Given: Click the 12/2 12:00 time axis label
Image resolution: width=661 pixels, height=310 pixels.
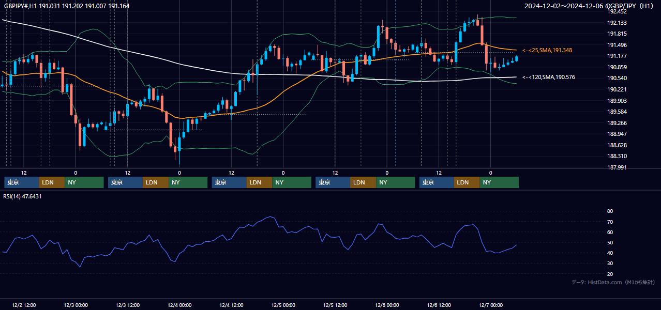Looking at the screenshot, I should coord(24,305).
